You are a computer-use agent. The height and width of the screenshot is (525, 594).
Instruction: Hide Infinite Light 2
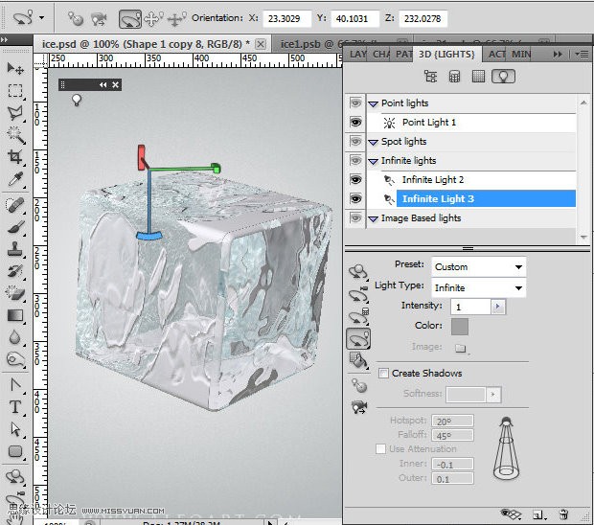pyautogui.click(x=355, y=179)
